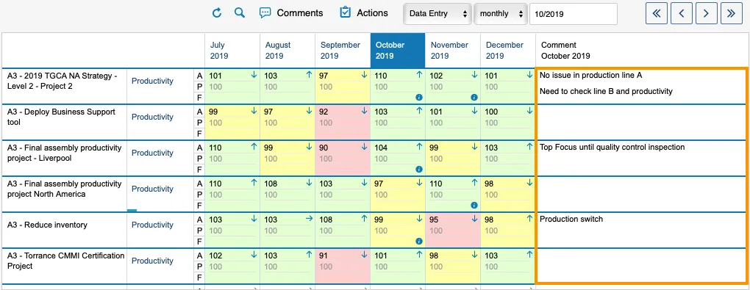The height and width of the screenshot is (290, 750).
Task: Click the refresh icon in toolbar
Action: (217, 13)
